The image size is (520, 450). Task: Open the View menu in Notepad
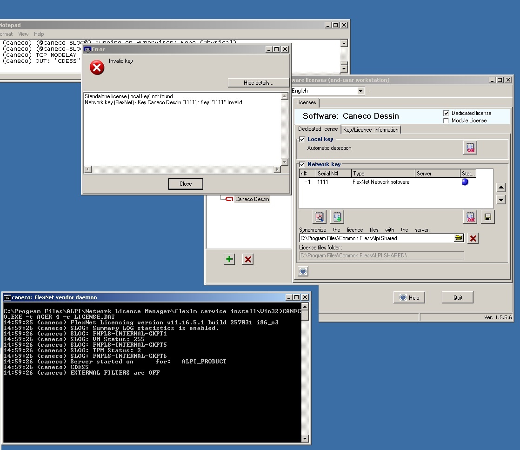23,34
